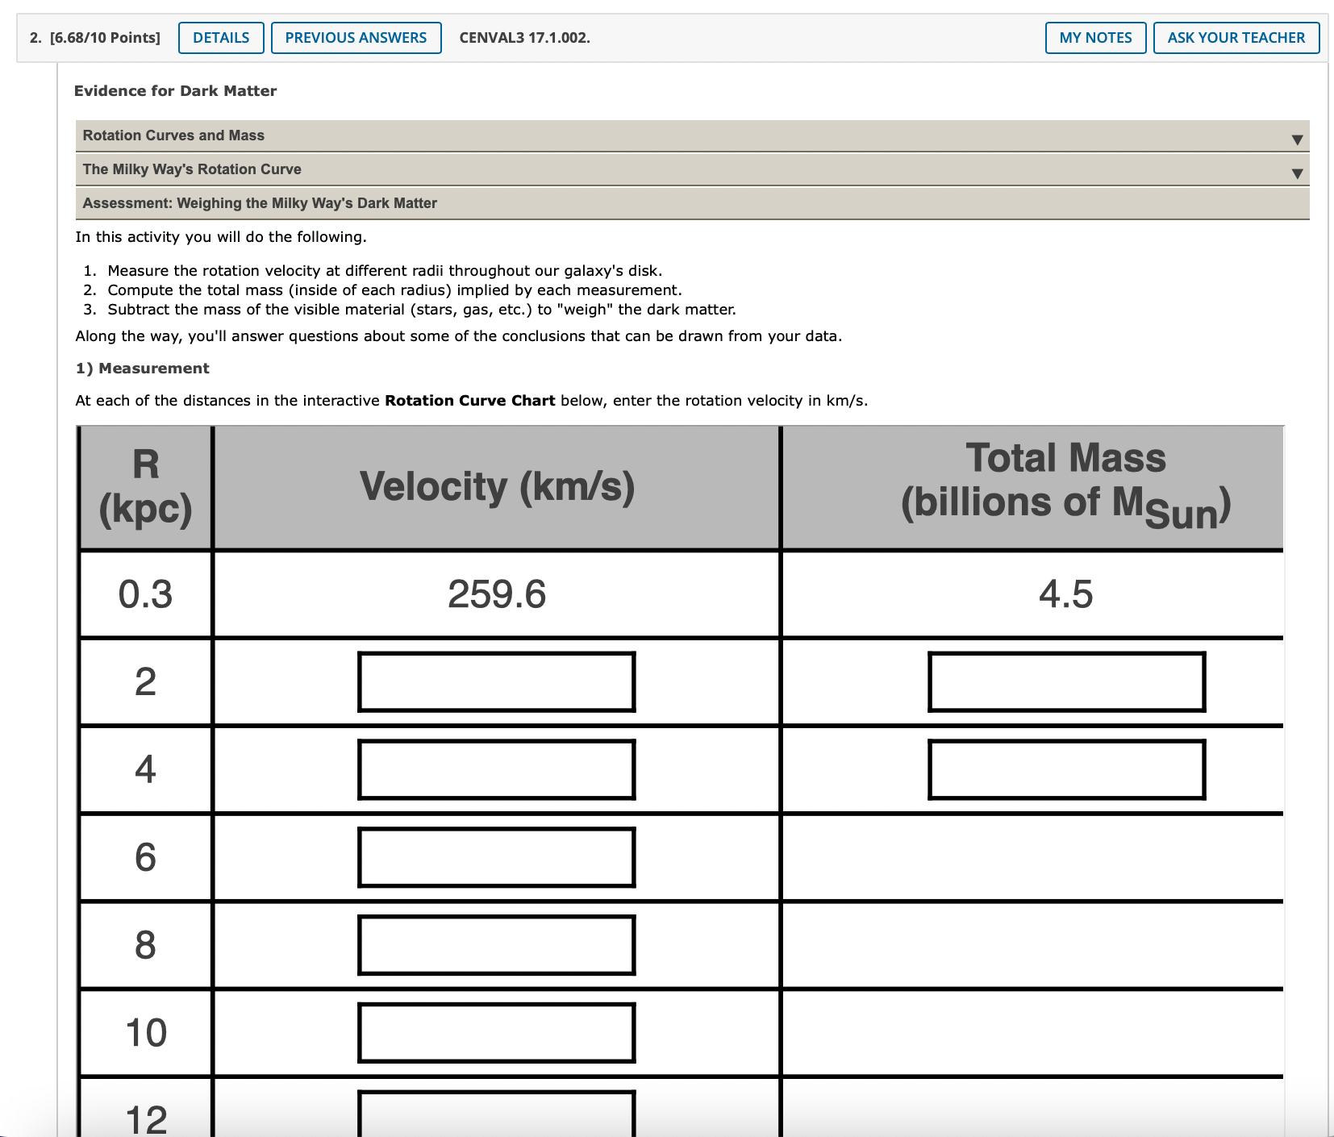
Task: Click the disclosure triangle on Rotation Curves and Mass
Action: click(x=1297, y=139)
